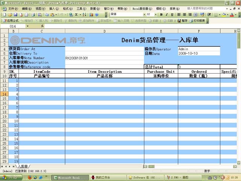Open the Name Box dropdown arrow

(x=27, y=26)
